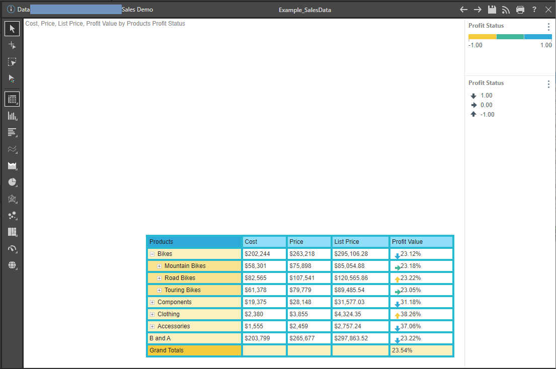The width and height of the screenshot is (556, 369).
Task: Print the report using printer icon
Action: pyautogui.click(x=520, y=10)
